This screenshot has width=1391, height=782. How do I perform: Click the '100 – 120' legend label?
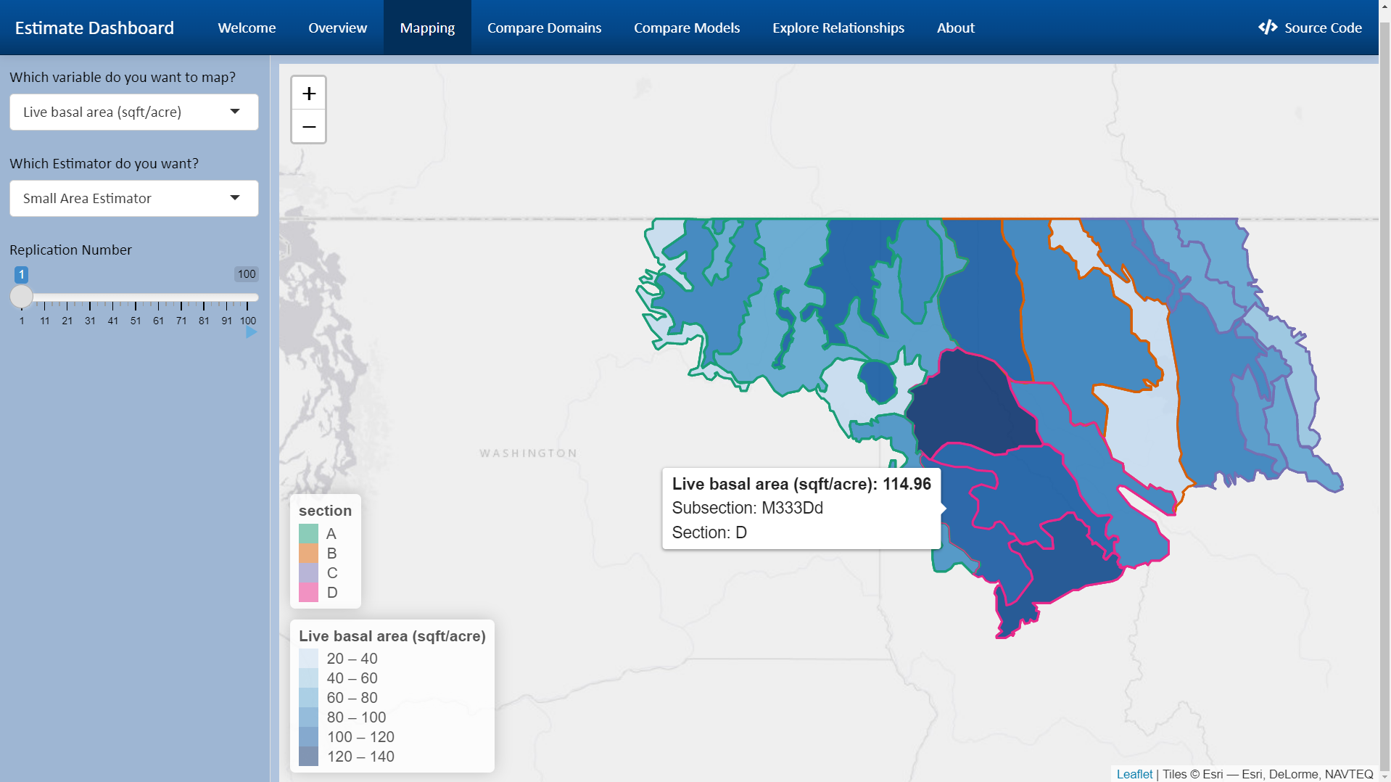click(360, 737)
